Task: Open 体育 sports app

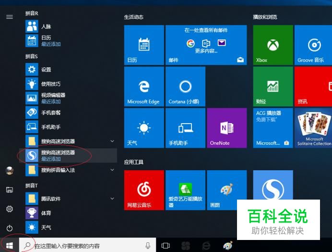Action: tap(68, 213)
